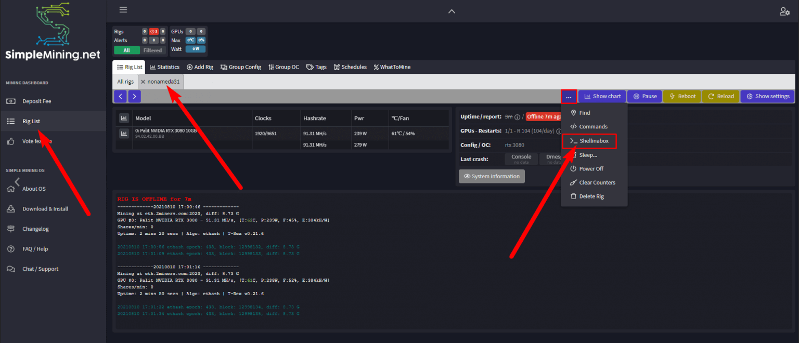
Task: Open the three-dots rig actions menu
Action: point(569,96)
